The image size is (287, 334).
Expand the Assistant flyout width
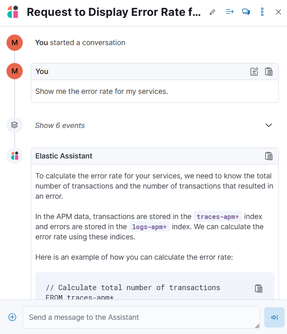(x=229, y=12)
